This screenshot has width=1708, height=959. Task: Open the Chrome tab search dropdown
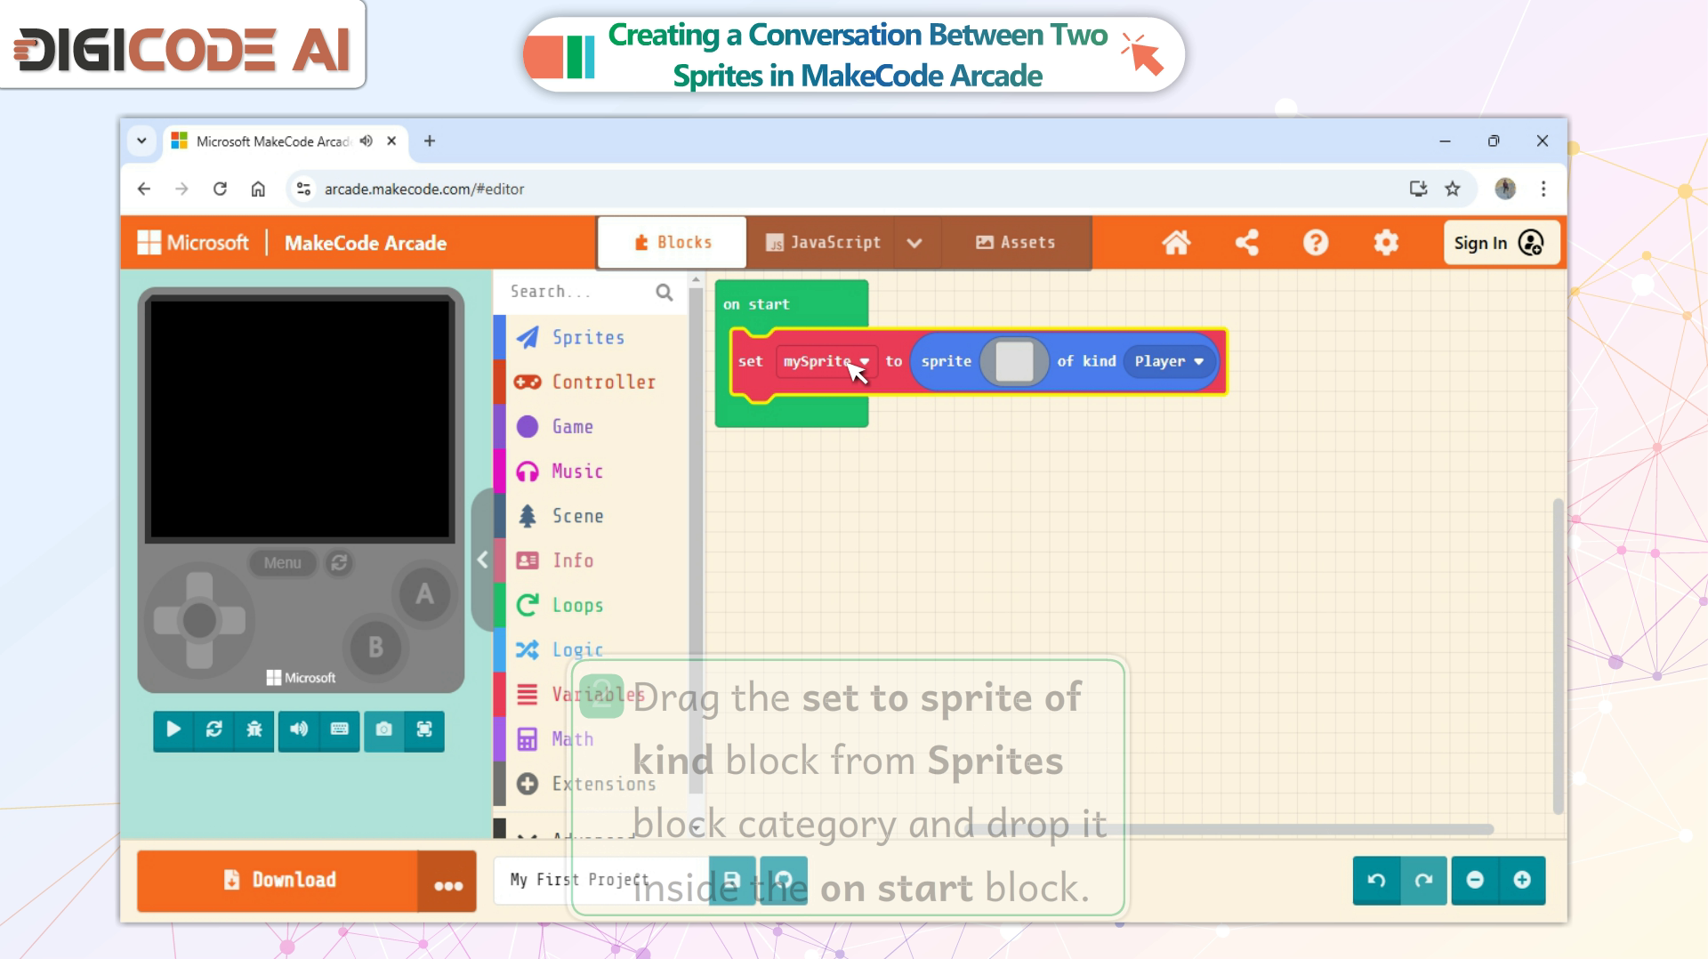141,141
